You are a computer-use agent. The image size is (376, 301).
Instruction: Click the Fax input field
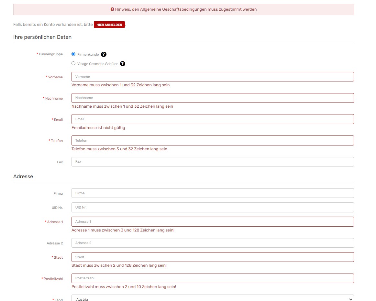click(x=212, y=162)
